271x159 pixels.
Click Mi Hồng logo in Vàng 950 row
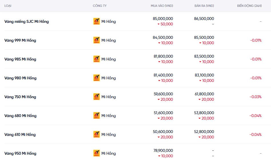pos(97,153)
